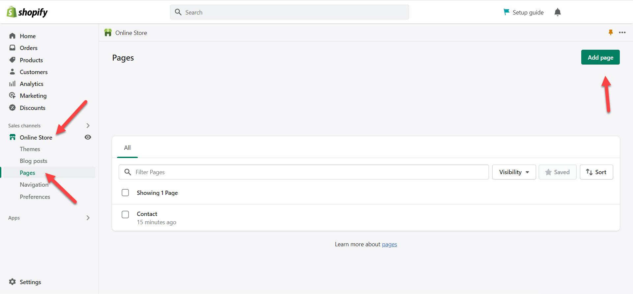The height and width of the screenshot is (294, 633).
Task: Open Settings via gear icon
Action: (x=13, y=282)
